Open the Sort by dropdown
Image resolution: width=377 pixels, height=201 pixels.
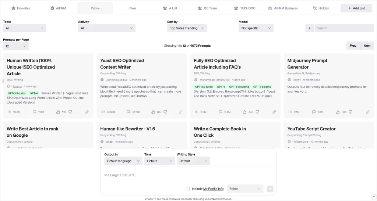pyautogui.click(x=187, y=28)
